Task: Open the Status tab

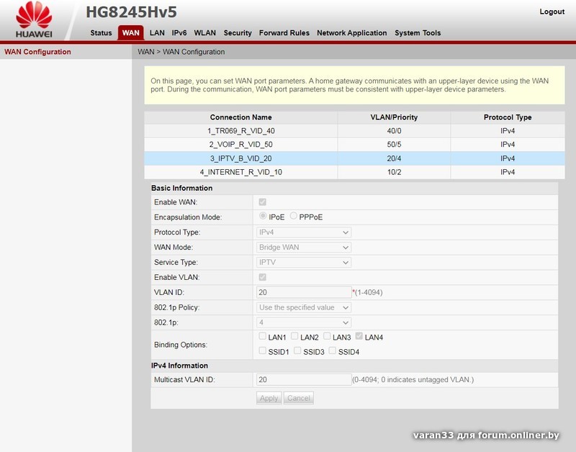Action: pos(101,33)
